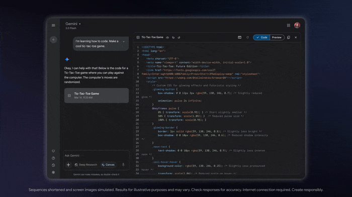Image resolution: width=352 pixels, height=197 pixels.
Task: Click the cloud save status icon
Action: click(x=167, y=38)
